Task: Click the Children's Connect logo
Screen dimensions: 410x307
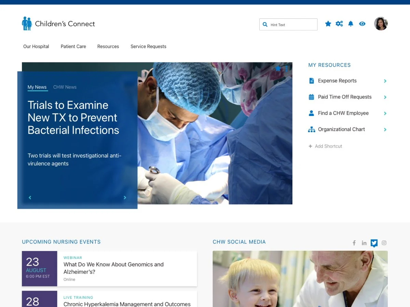Action: click(x=58, y=24)
